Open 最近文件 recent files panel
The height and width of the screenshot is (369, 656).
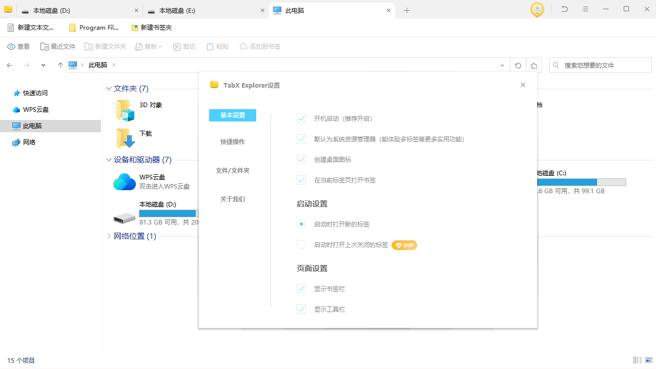[58, 46]
